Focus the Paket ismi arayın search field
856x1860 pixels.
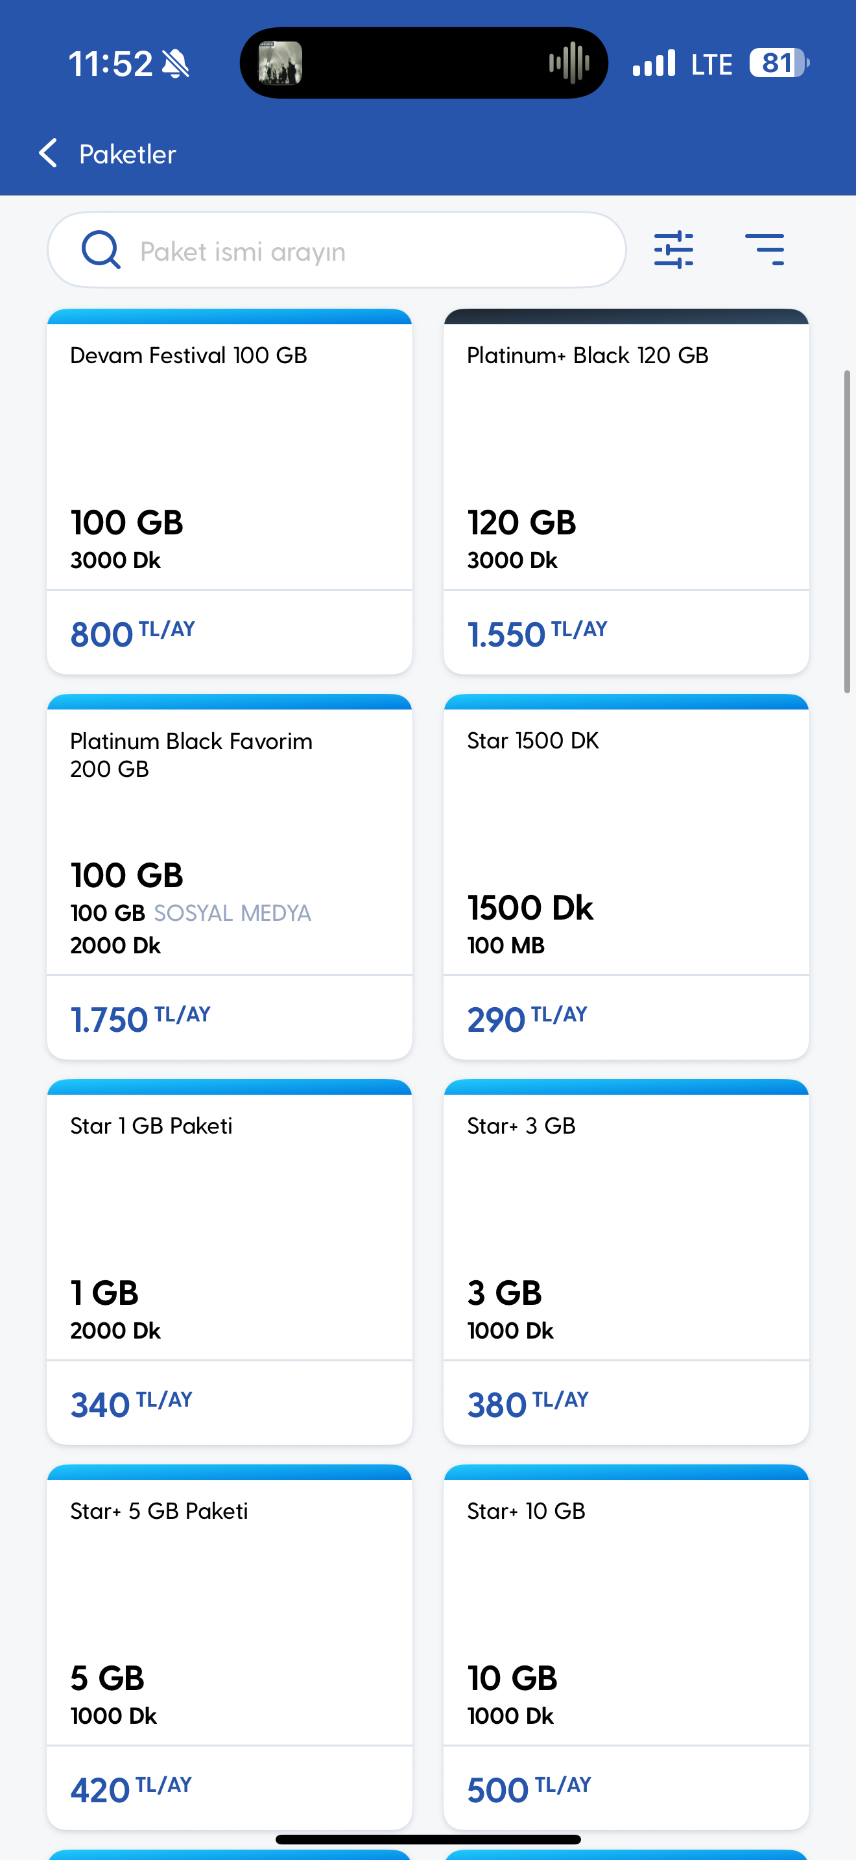pyautogui.click(x=337, y=250)
